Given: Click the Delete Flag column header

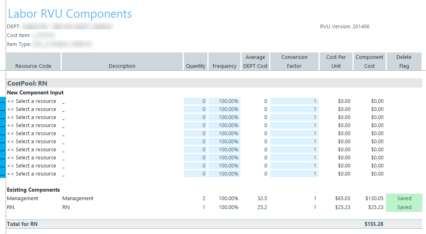Looking at the screenshot, I should tap(404, 62).
